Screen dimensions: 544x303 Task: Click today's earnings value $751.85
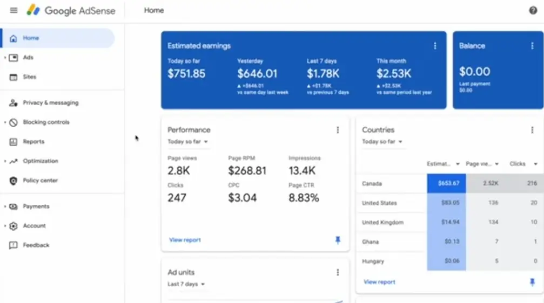[x=186, y=73]
